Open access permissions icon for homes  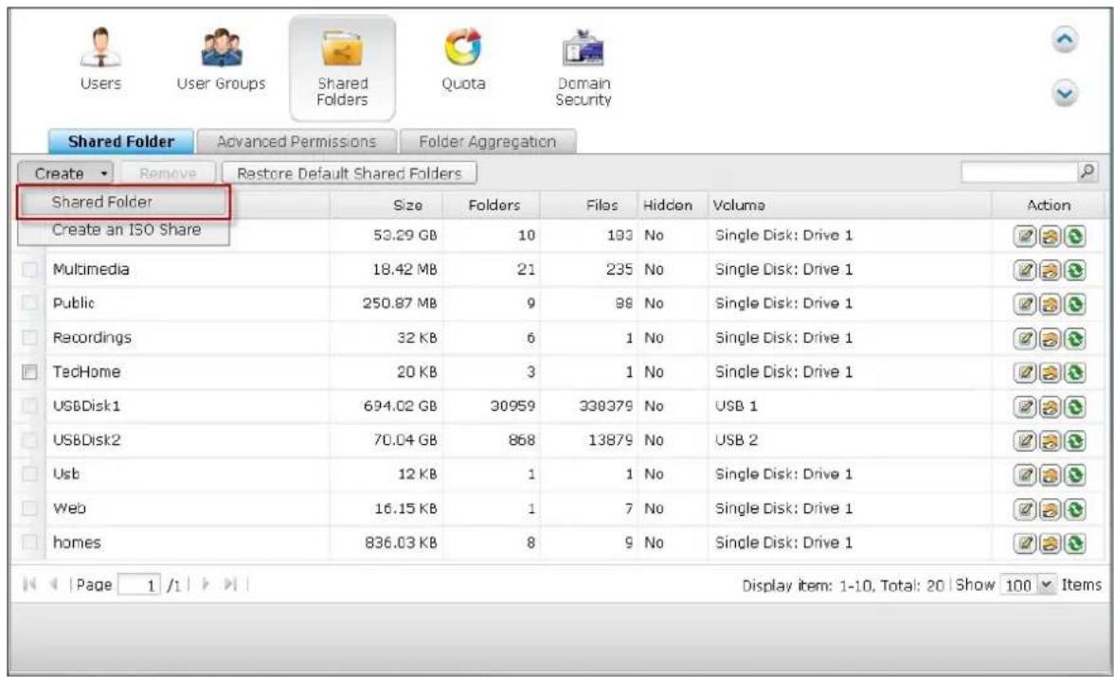[x=1050, y=543]
